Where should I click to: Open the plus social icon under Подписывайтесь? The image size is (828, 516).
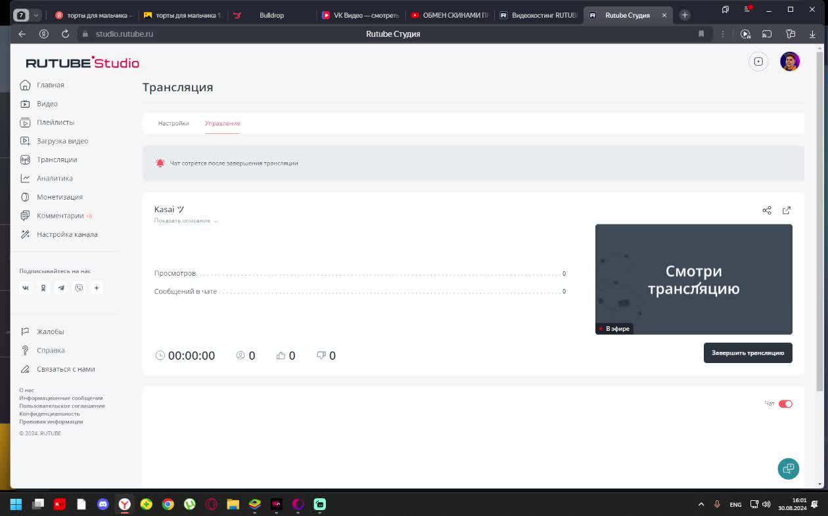[x=97, y=288]
